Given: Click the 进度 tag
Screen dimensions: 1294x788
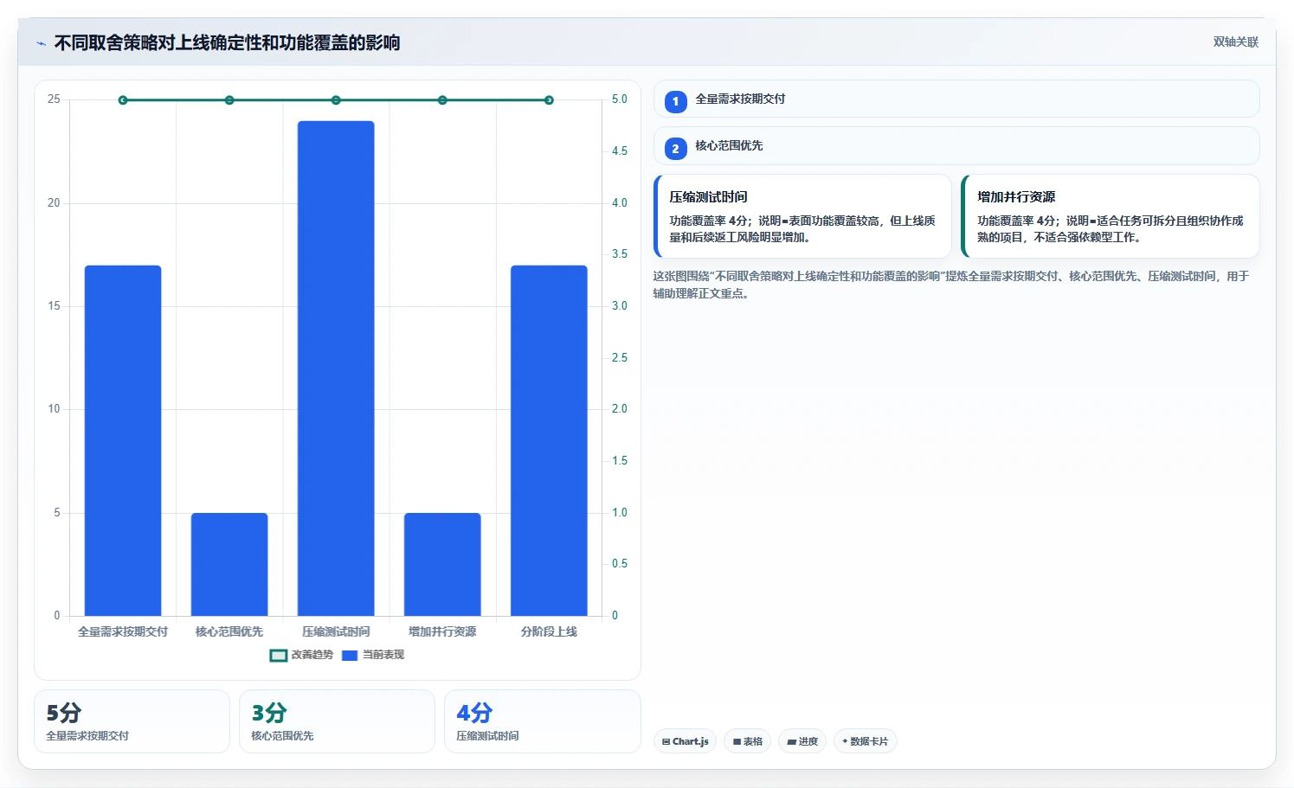Looking at the screenshot, I should point(802,741).
